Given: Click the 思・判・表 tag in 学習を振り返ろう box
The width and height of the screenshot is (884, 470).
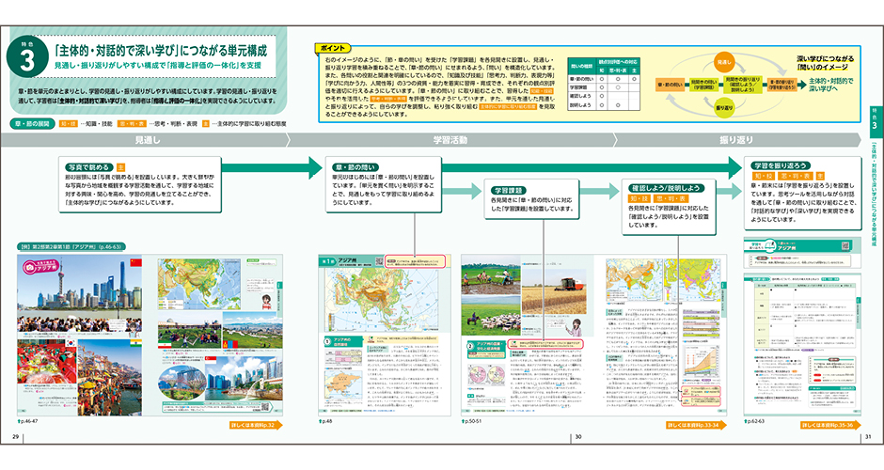Looking at the screenshot, I should coord(796,176).
